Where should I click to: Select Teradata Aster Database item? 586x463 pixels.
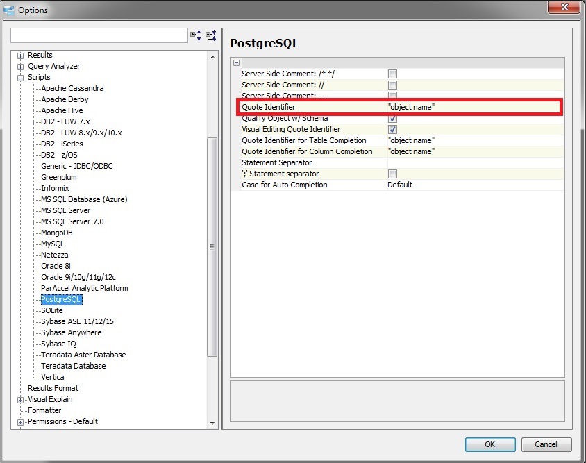tap(83, 355)
